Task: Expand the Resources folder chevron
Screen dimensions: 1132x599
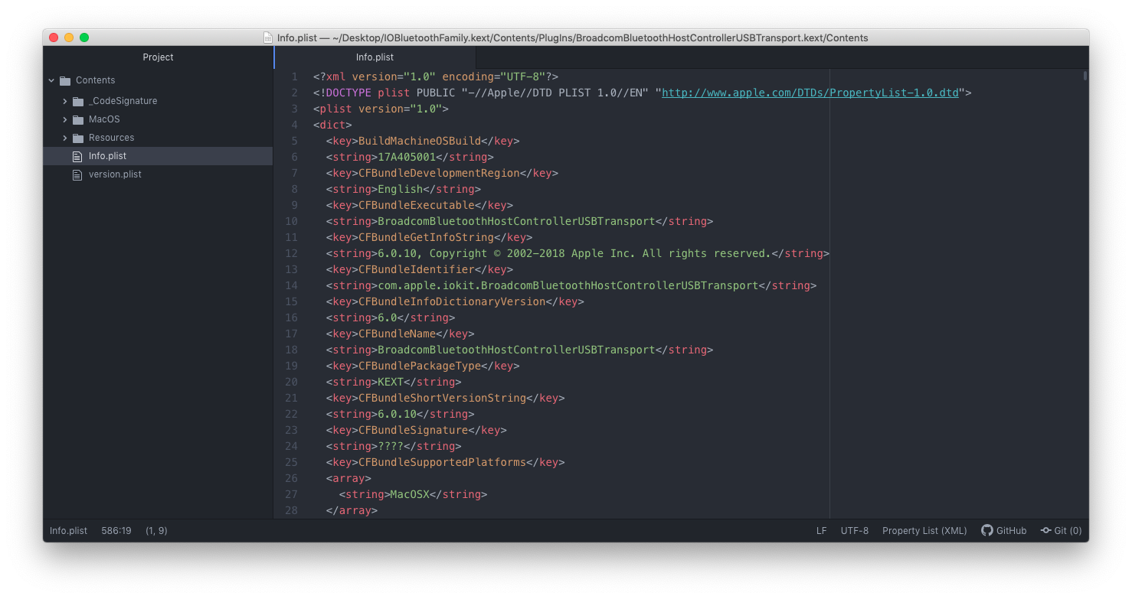Action: tap(65, 138)
